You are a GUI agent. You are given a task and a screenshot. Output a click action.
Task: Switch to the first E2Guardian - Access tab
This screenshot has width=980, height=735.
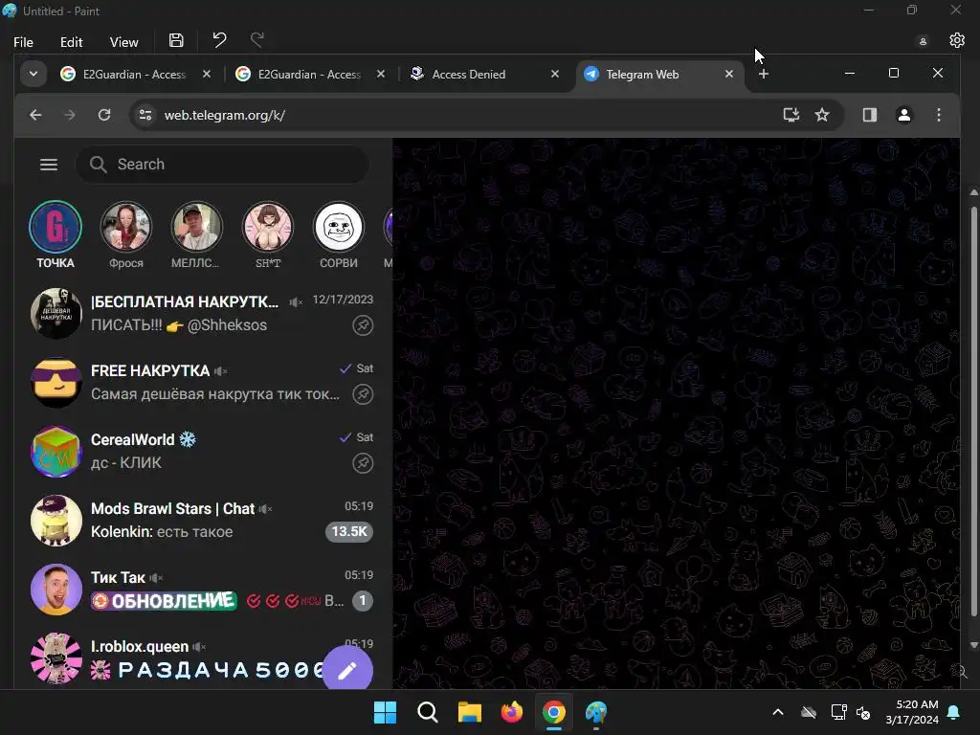pyautogui.click(x=134, y=75)
